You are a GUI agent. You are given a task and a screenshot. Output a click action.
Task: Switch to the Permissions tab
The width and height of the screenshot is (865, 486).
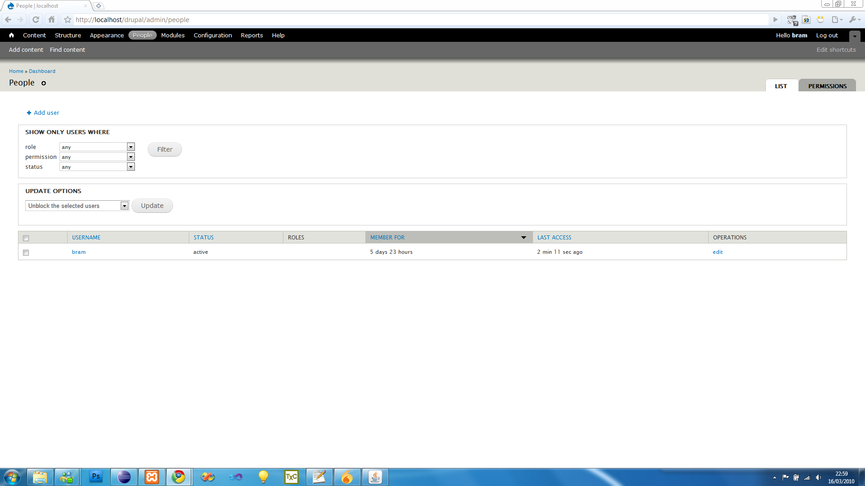click(827, 86)
